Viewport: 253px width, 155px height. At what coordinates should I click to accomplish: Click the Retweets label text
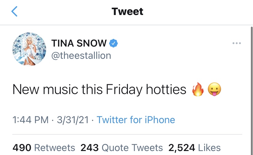55,148
